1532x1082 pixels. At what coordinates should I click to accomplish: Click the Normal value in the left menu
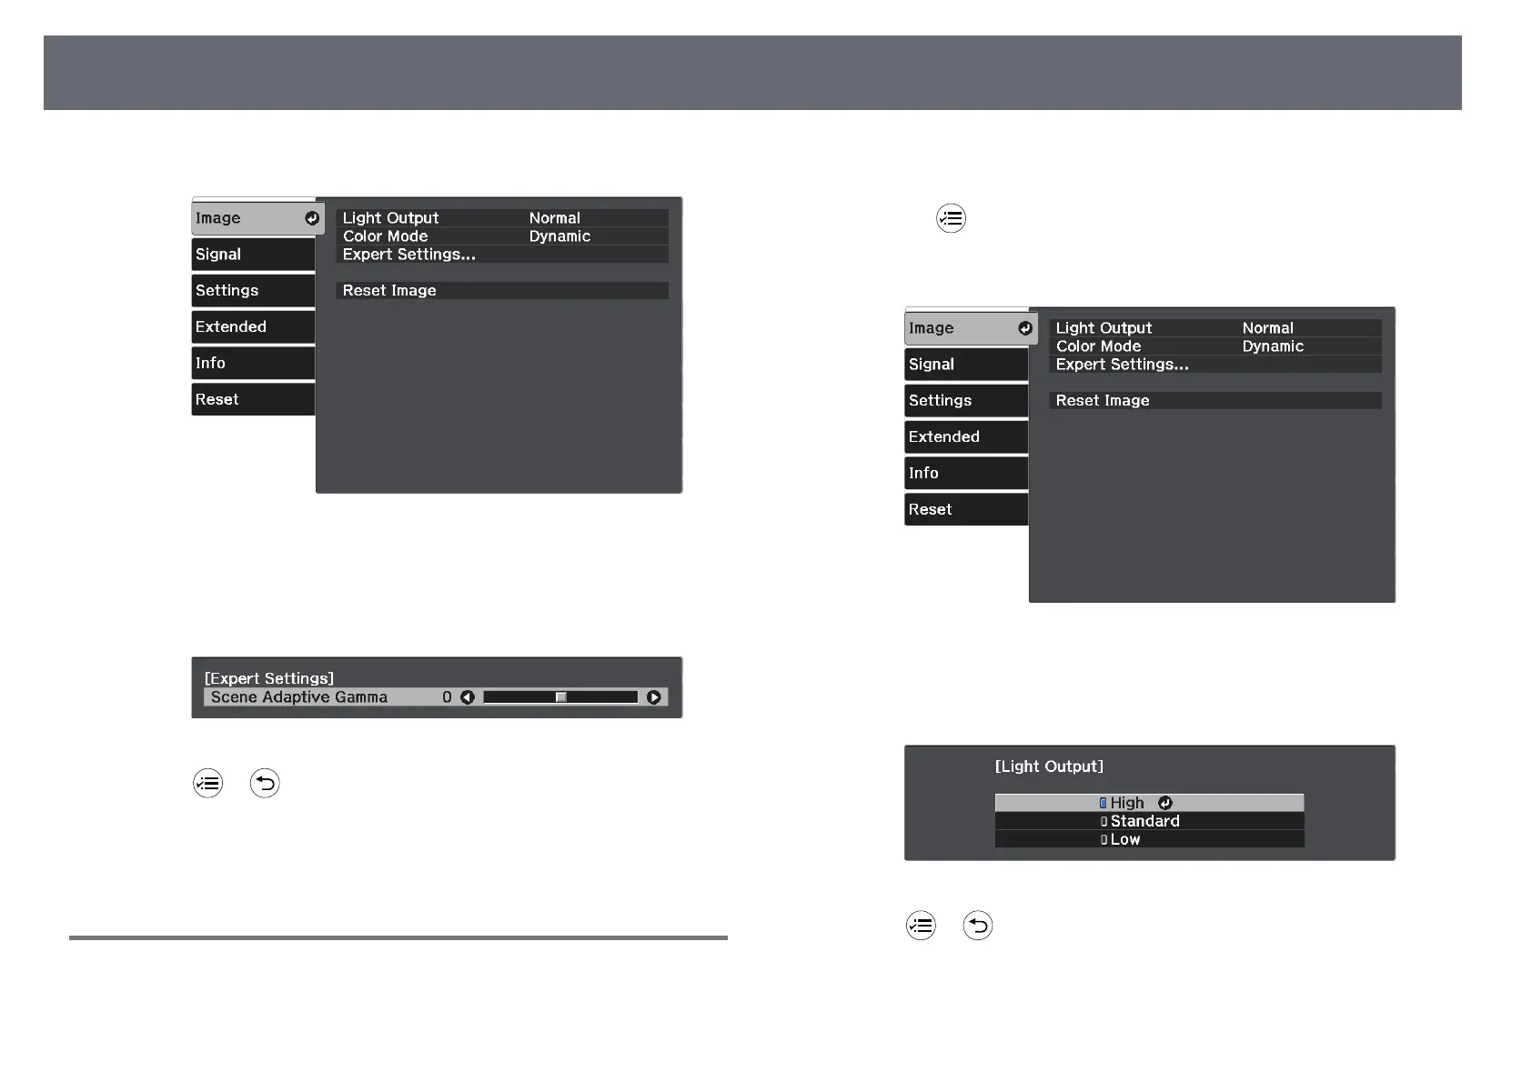555,218
